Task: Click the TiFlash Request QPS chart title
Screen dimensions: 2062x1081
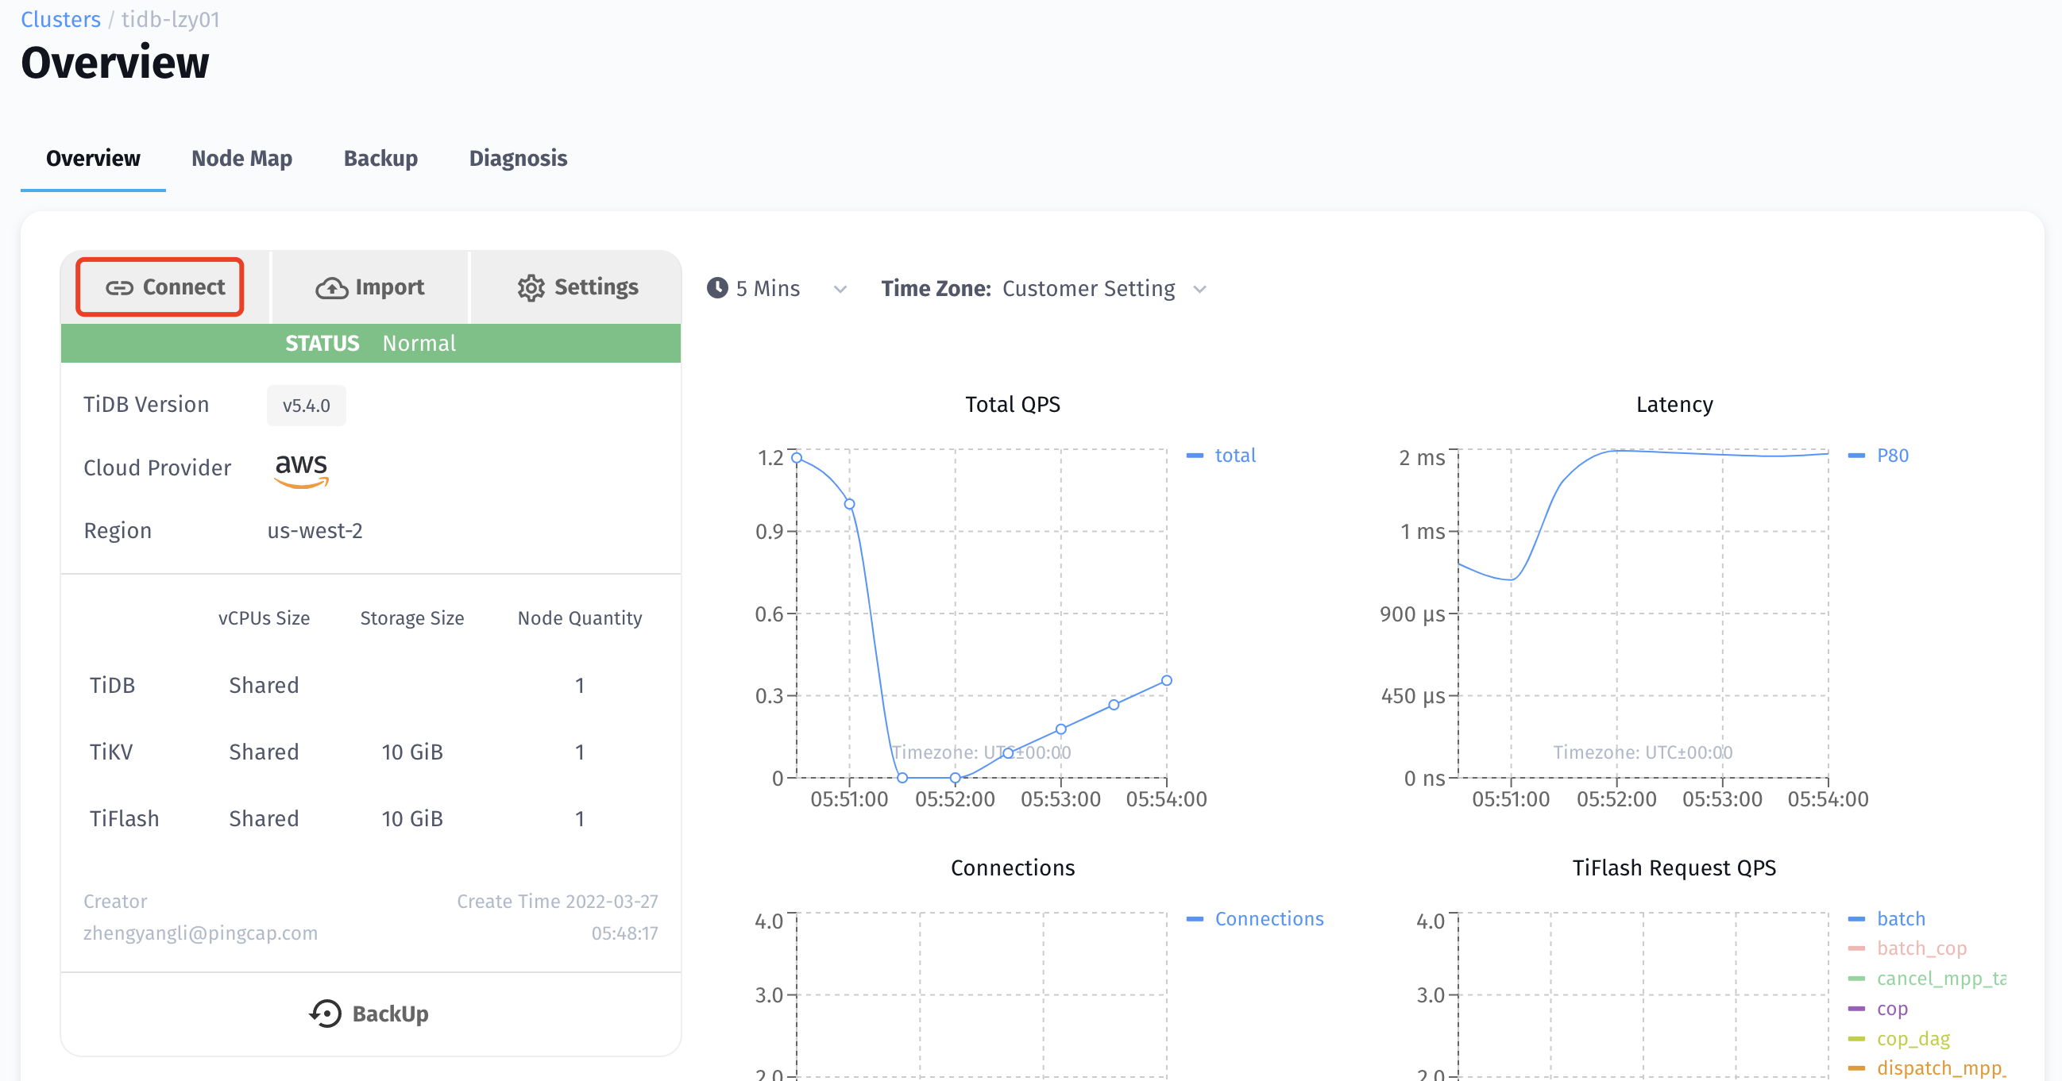Action: click(1674, 867)
